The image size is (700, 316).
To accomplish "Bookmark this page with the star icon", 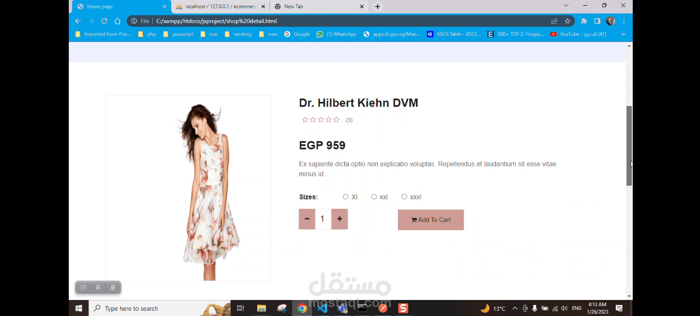I will point(568,21).
